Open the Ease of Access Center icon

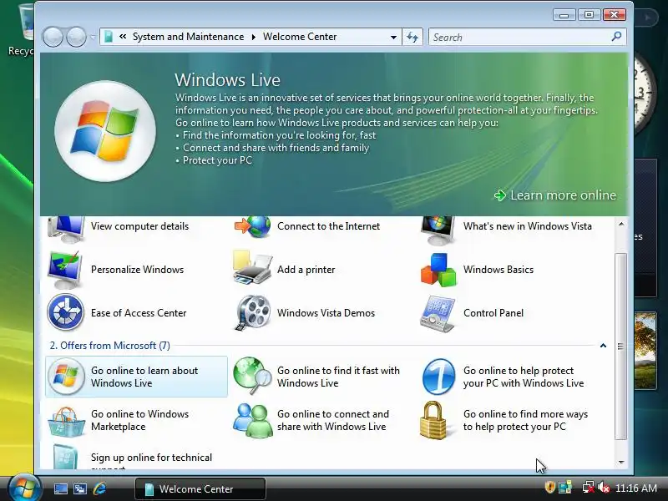tap(65, 312)
